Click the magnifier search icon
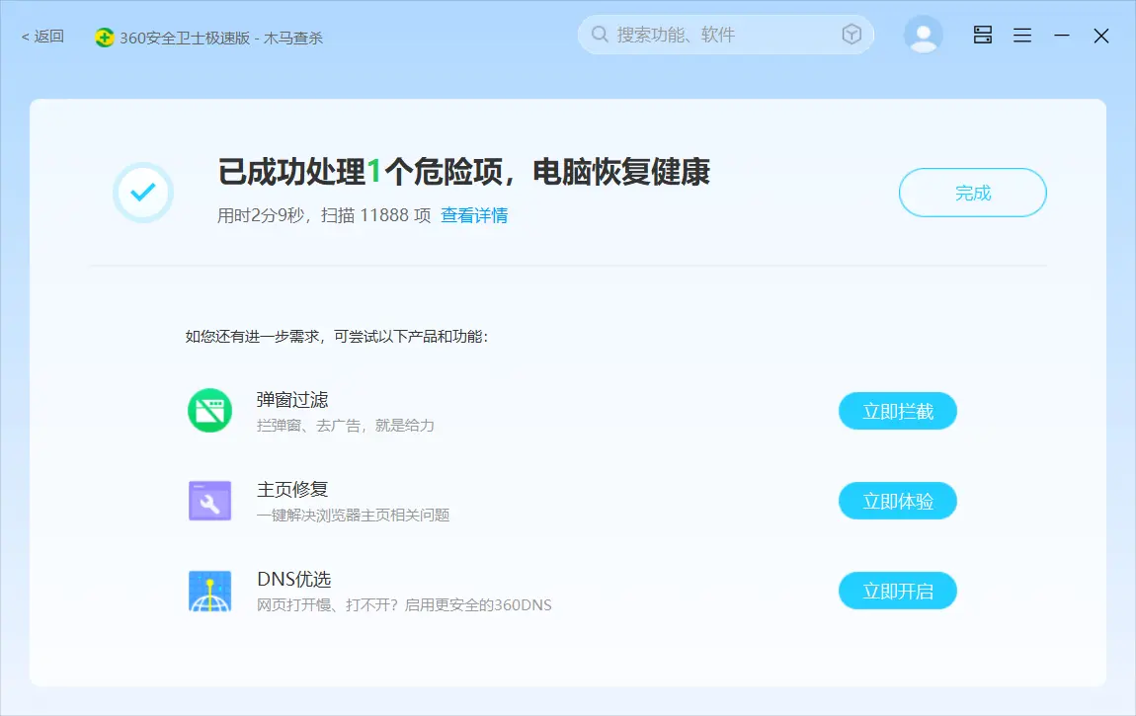The height and width of the screenshot is (716, 1136). coord(600,34)
